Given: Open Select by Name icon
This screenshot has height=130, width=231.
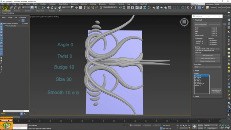Looking at the screenshot, I should point(36,8).
